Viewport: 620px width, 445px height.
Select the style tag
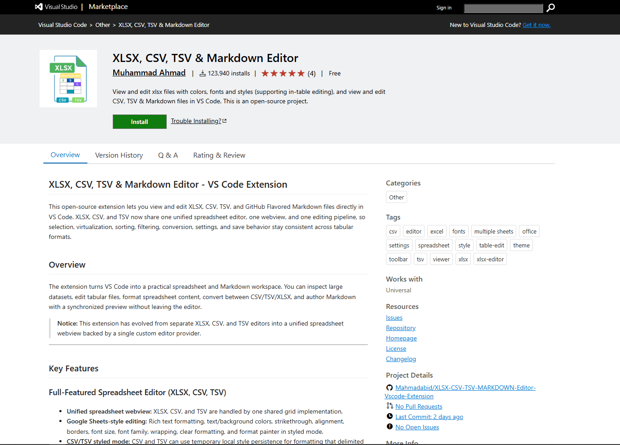(465, 245)
